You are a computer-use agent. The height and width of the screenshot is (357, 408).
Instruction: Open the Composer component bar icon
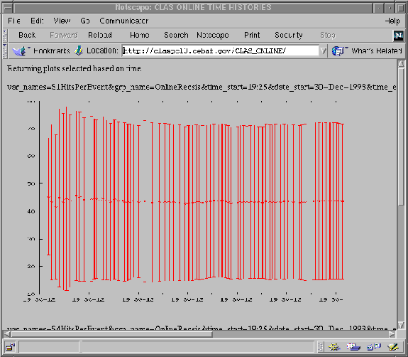coord(393,347)
